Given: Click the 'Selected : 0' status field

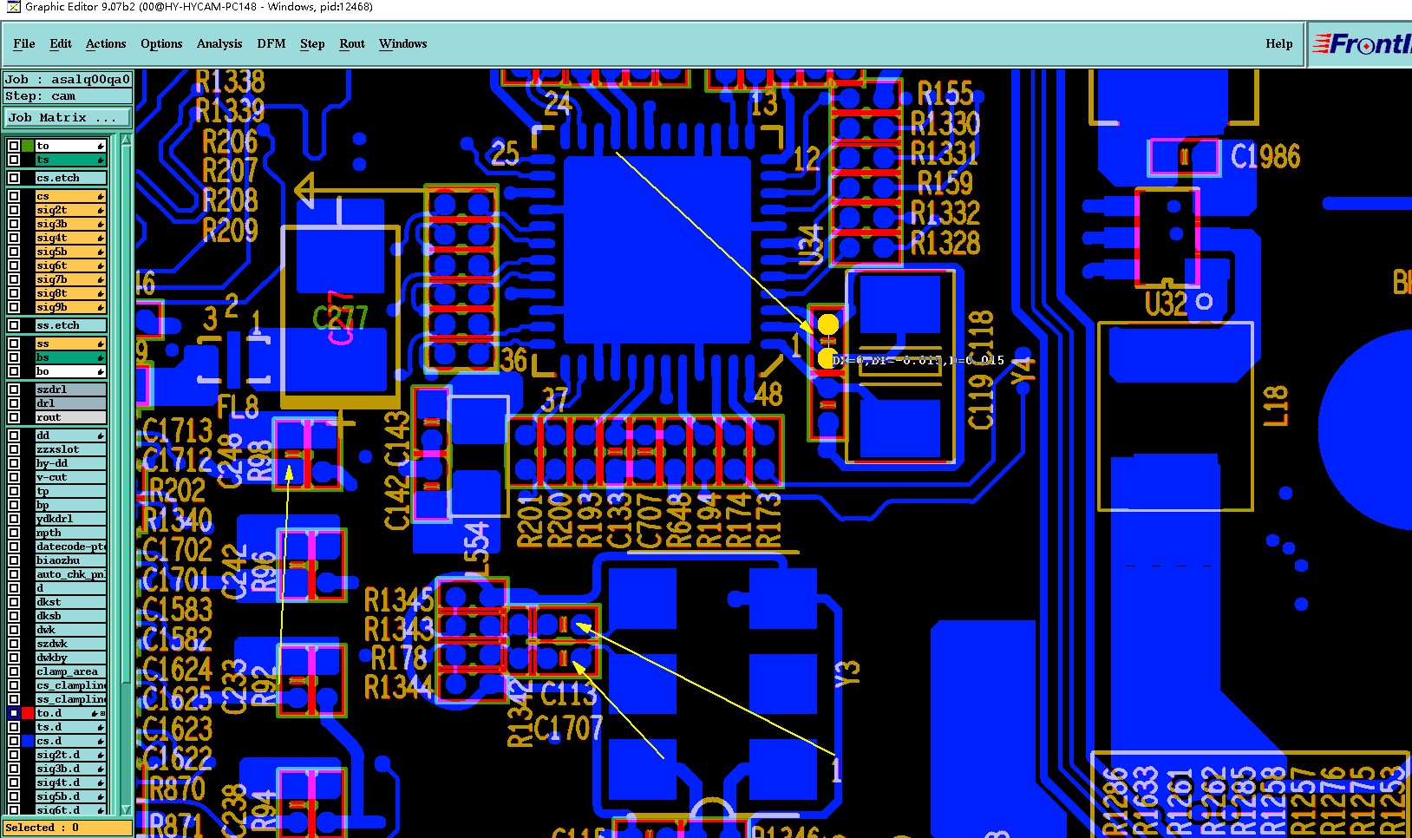Looking at the screenshot, I should 68,828.
